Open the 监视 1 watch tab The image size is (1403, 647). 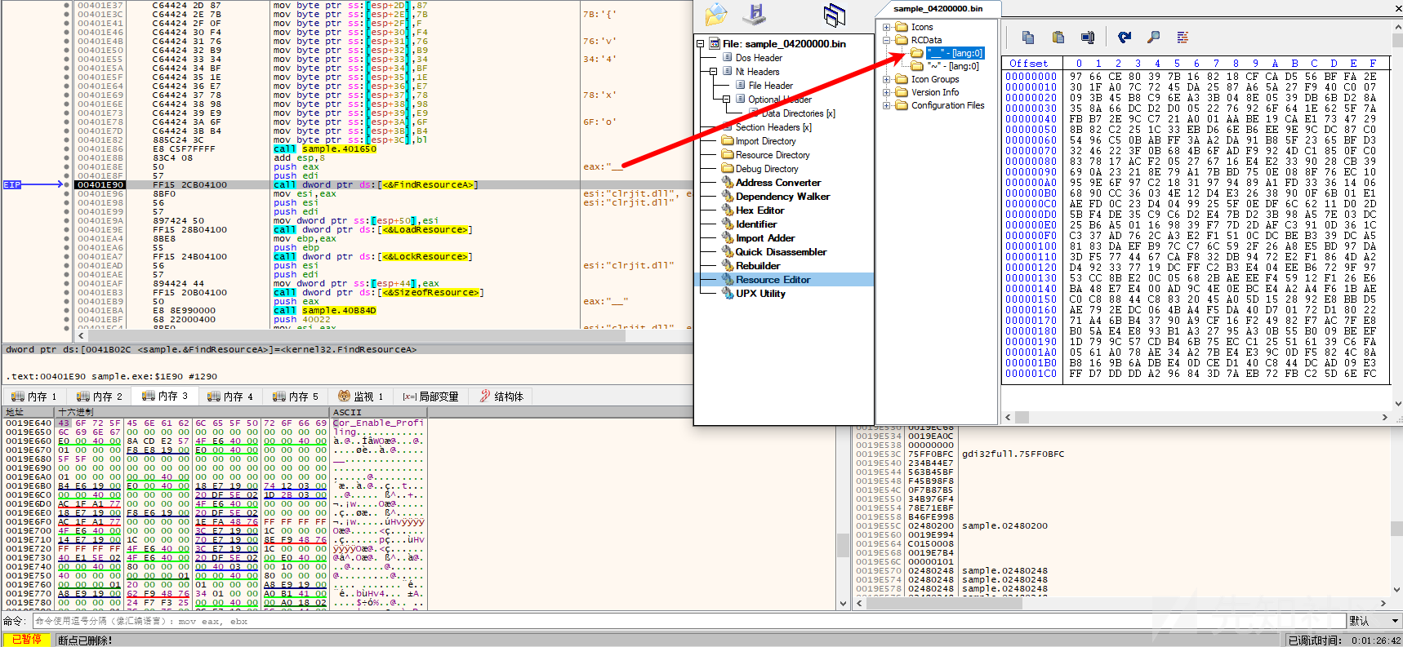pos(360,397)
